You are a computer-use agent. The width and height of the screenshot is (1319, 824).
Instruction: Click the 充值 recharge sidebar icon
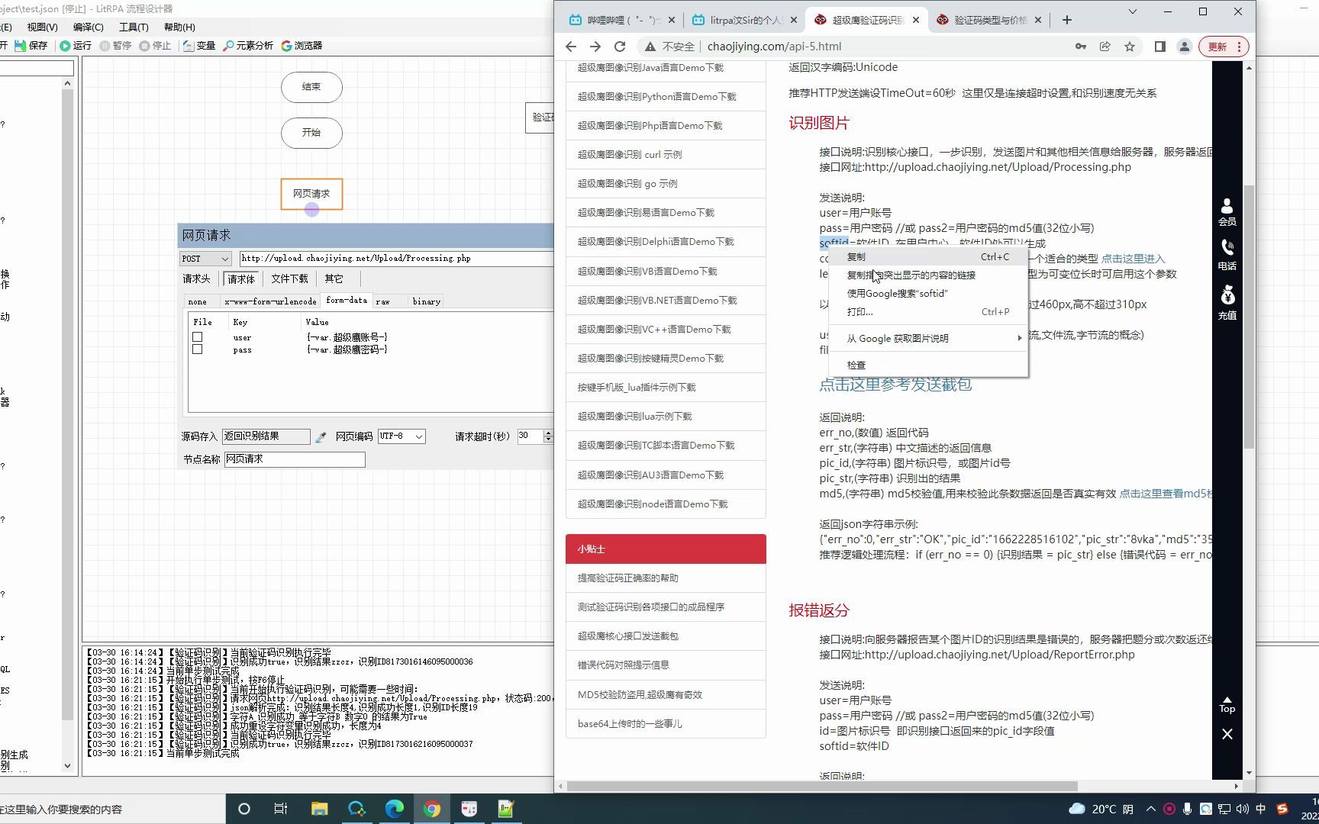(x=1227, y=303)
